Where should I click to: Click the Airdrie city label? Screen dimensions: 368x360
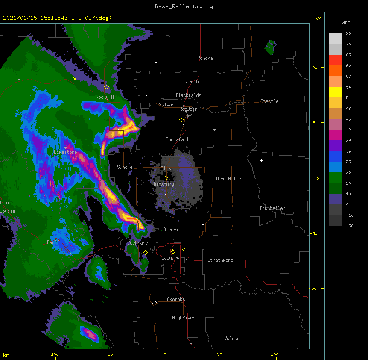pos(172,230)
